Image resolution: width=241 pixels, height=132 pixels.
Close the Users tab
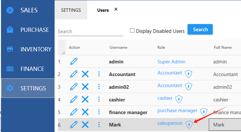116,9
